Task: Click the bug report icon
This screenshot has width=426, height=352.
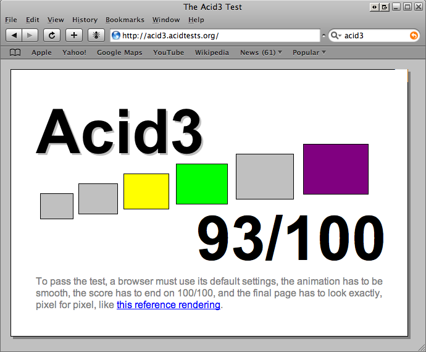Action: pyautogui.click(x=96, y=35)
